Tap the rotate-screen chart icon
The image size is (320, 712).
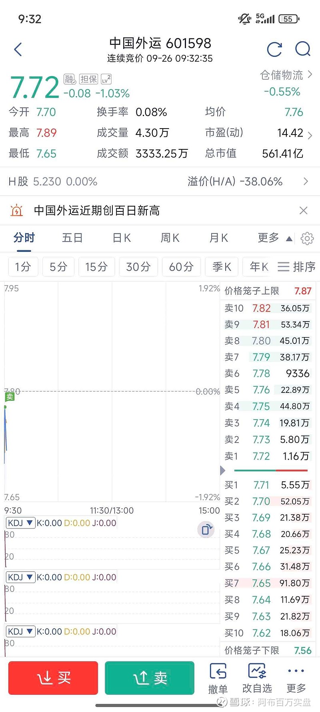tap(206, 529)
